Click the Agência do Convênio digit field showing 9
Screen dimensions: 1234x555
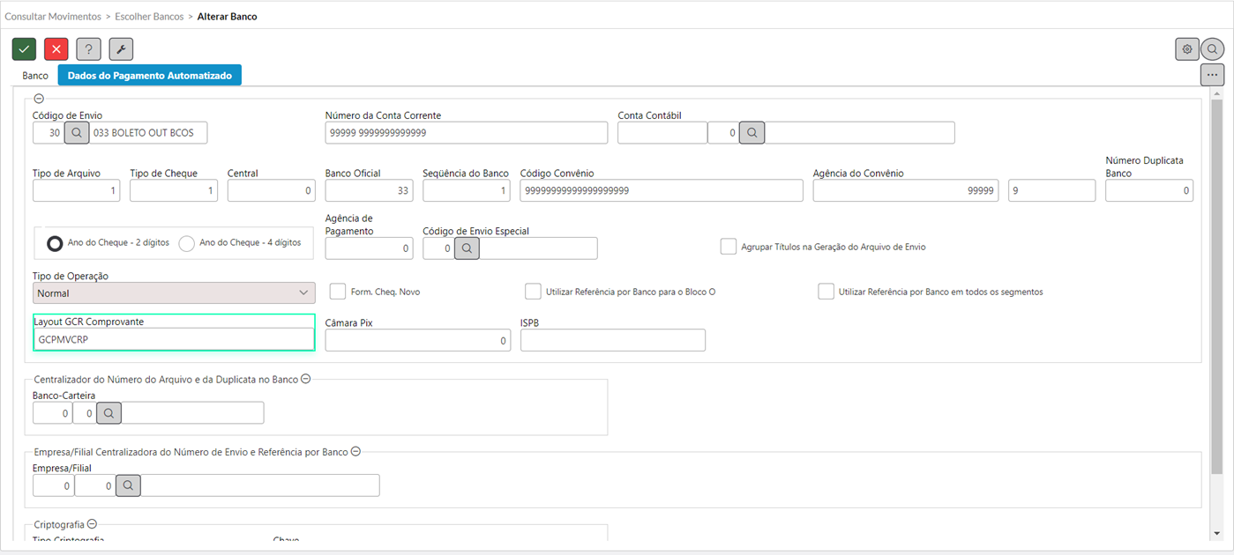(x=1052, y=190)
